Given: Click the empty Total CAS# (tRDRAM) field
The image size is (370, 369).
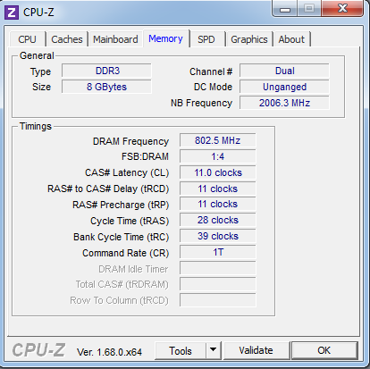Looking at the screenshot, I should pyautogui.click(x=218, y=284).
